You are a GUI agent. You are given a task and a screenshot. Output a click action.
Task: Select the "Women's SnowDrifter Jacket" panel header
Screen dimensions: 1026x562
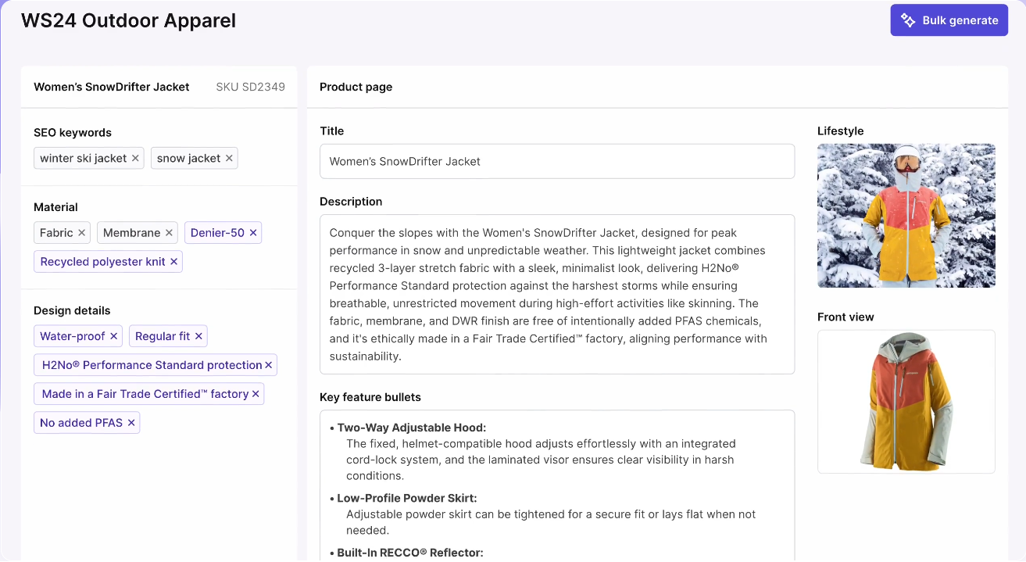tap(111, 87)
